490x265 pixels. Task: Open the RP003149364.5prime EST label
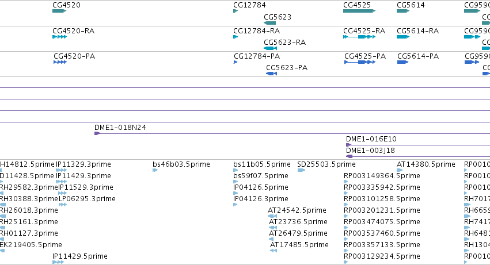[382, 176]
